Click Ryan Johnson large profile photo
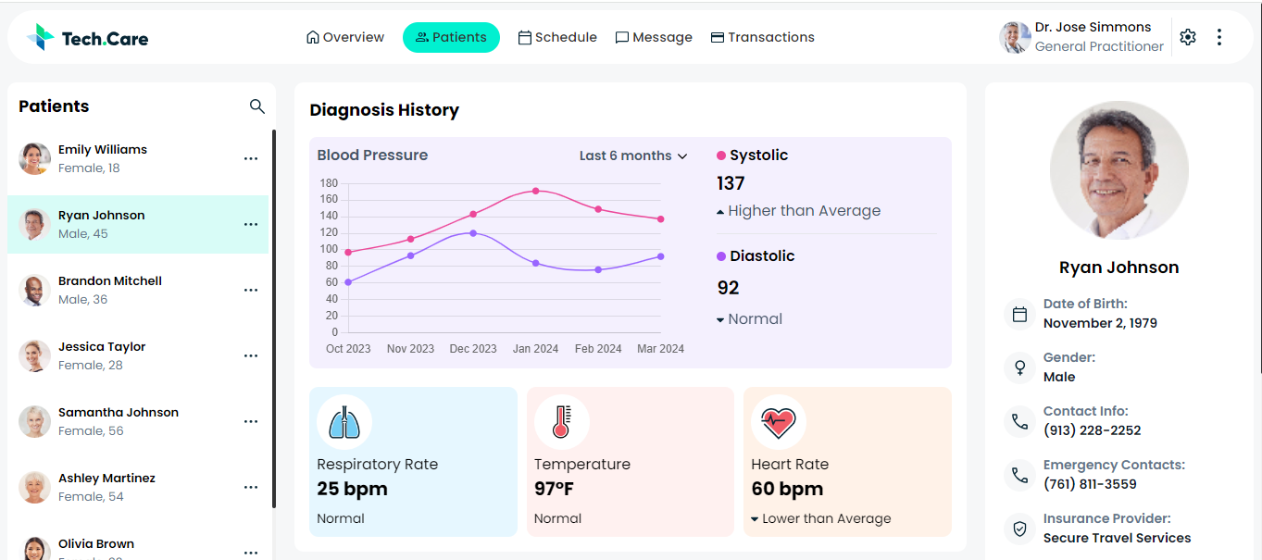Image resolution: width=1262 pixels, height=560 pixels. pos(1118,170)
